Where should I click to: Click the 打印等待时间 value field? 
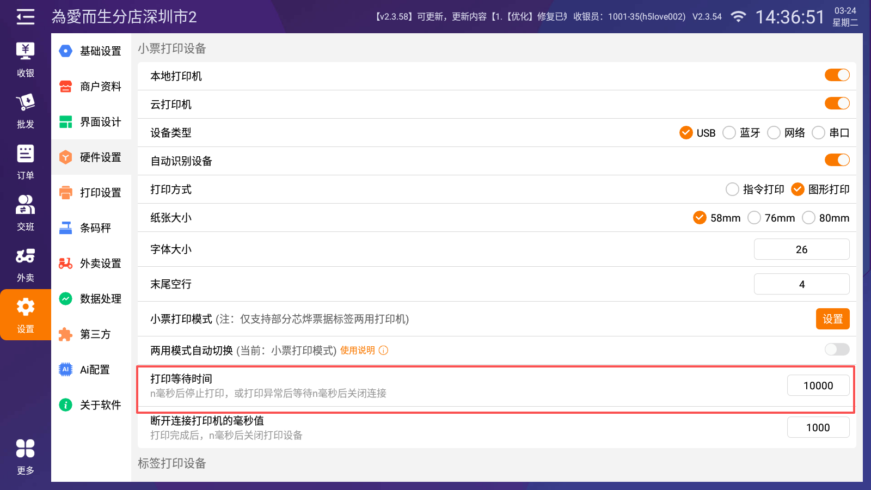pos(818,385)
